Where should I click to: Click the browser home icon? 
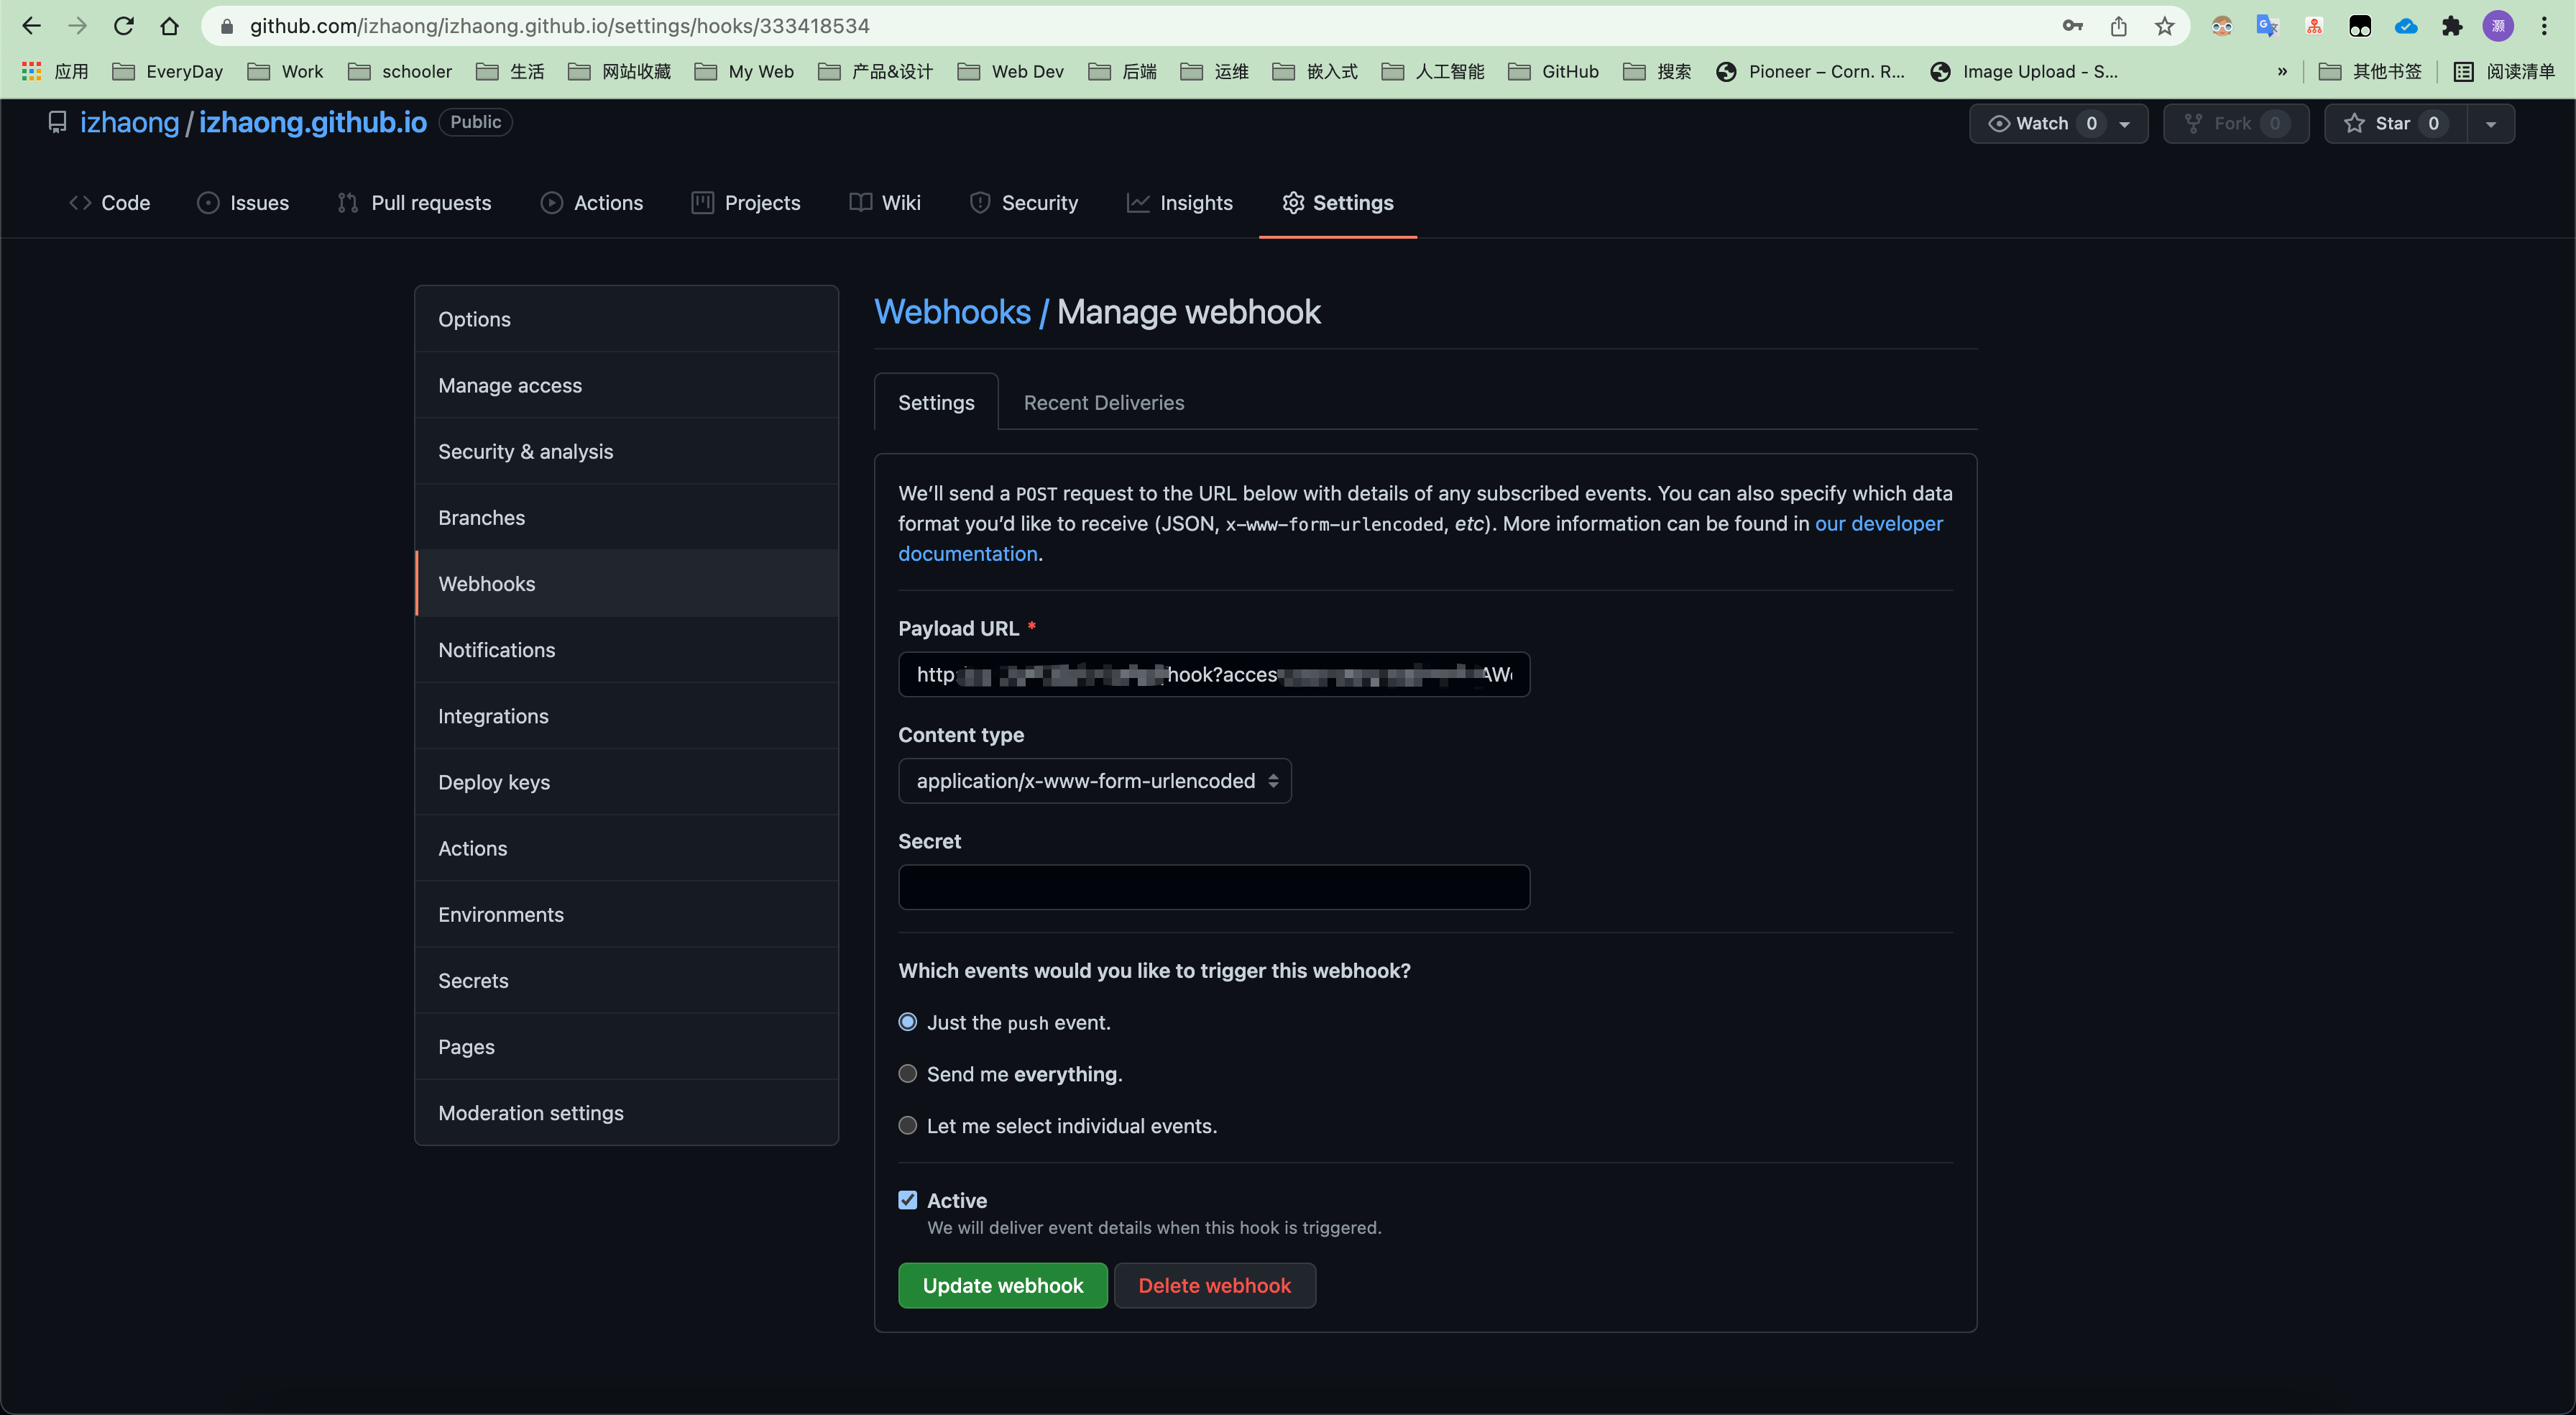tap(169, 26)
